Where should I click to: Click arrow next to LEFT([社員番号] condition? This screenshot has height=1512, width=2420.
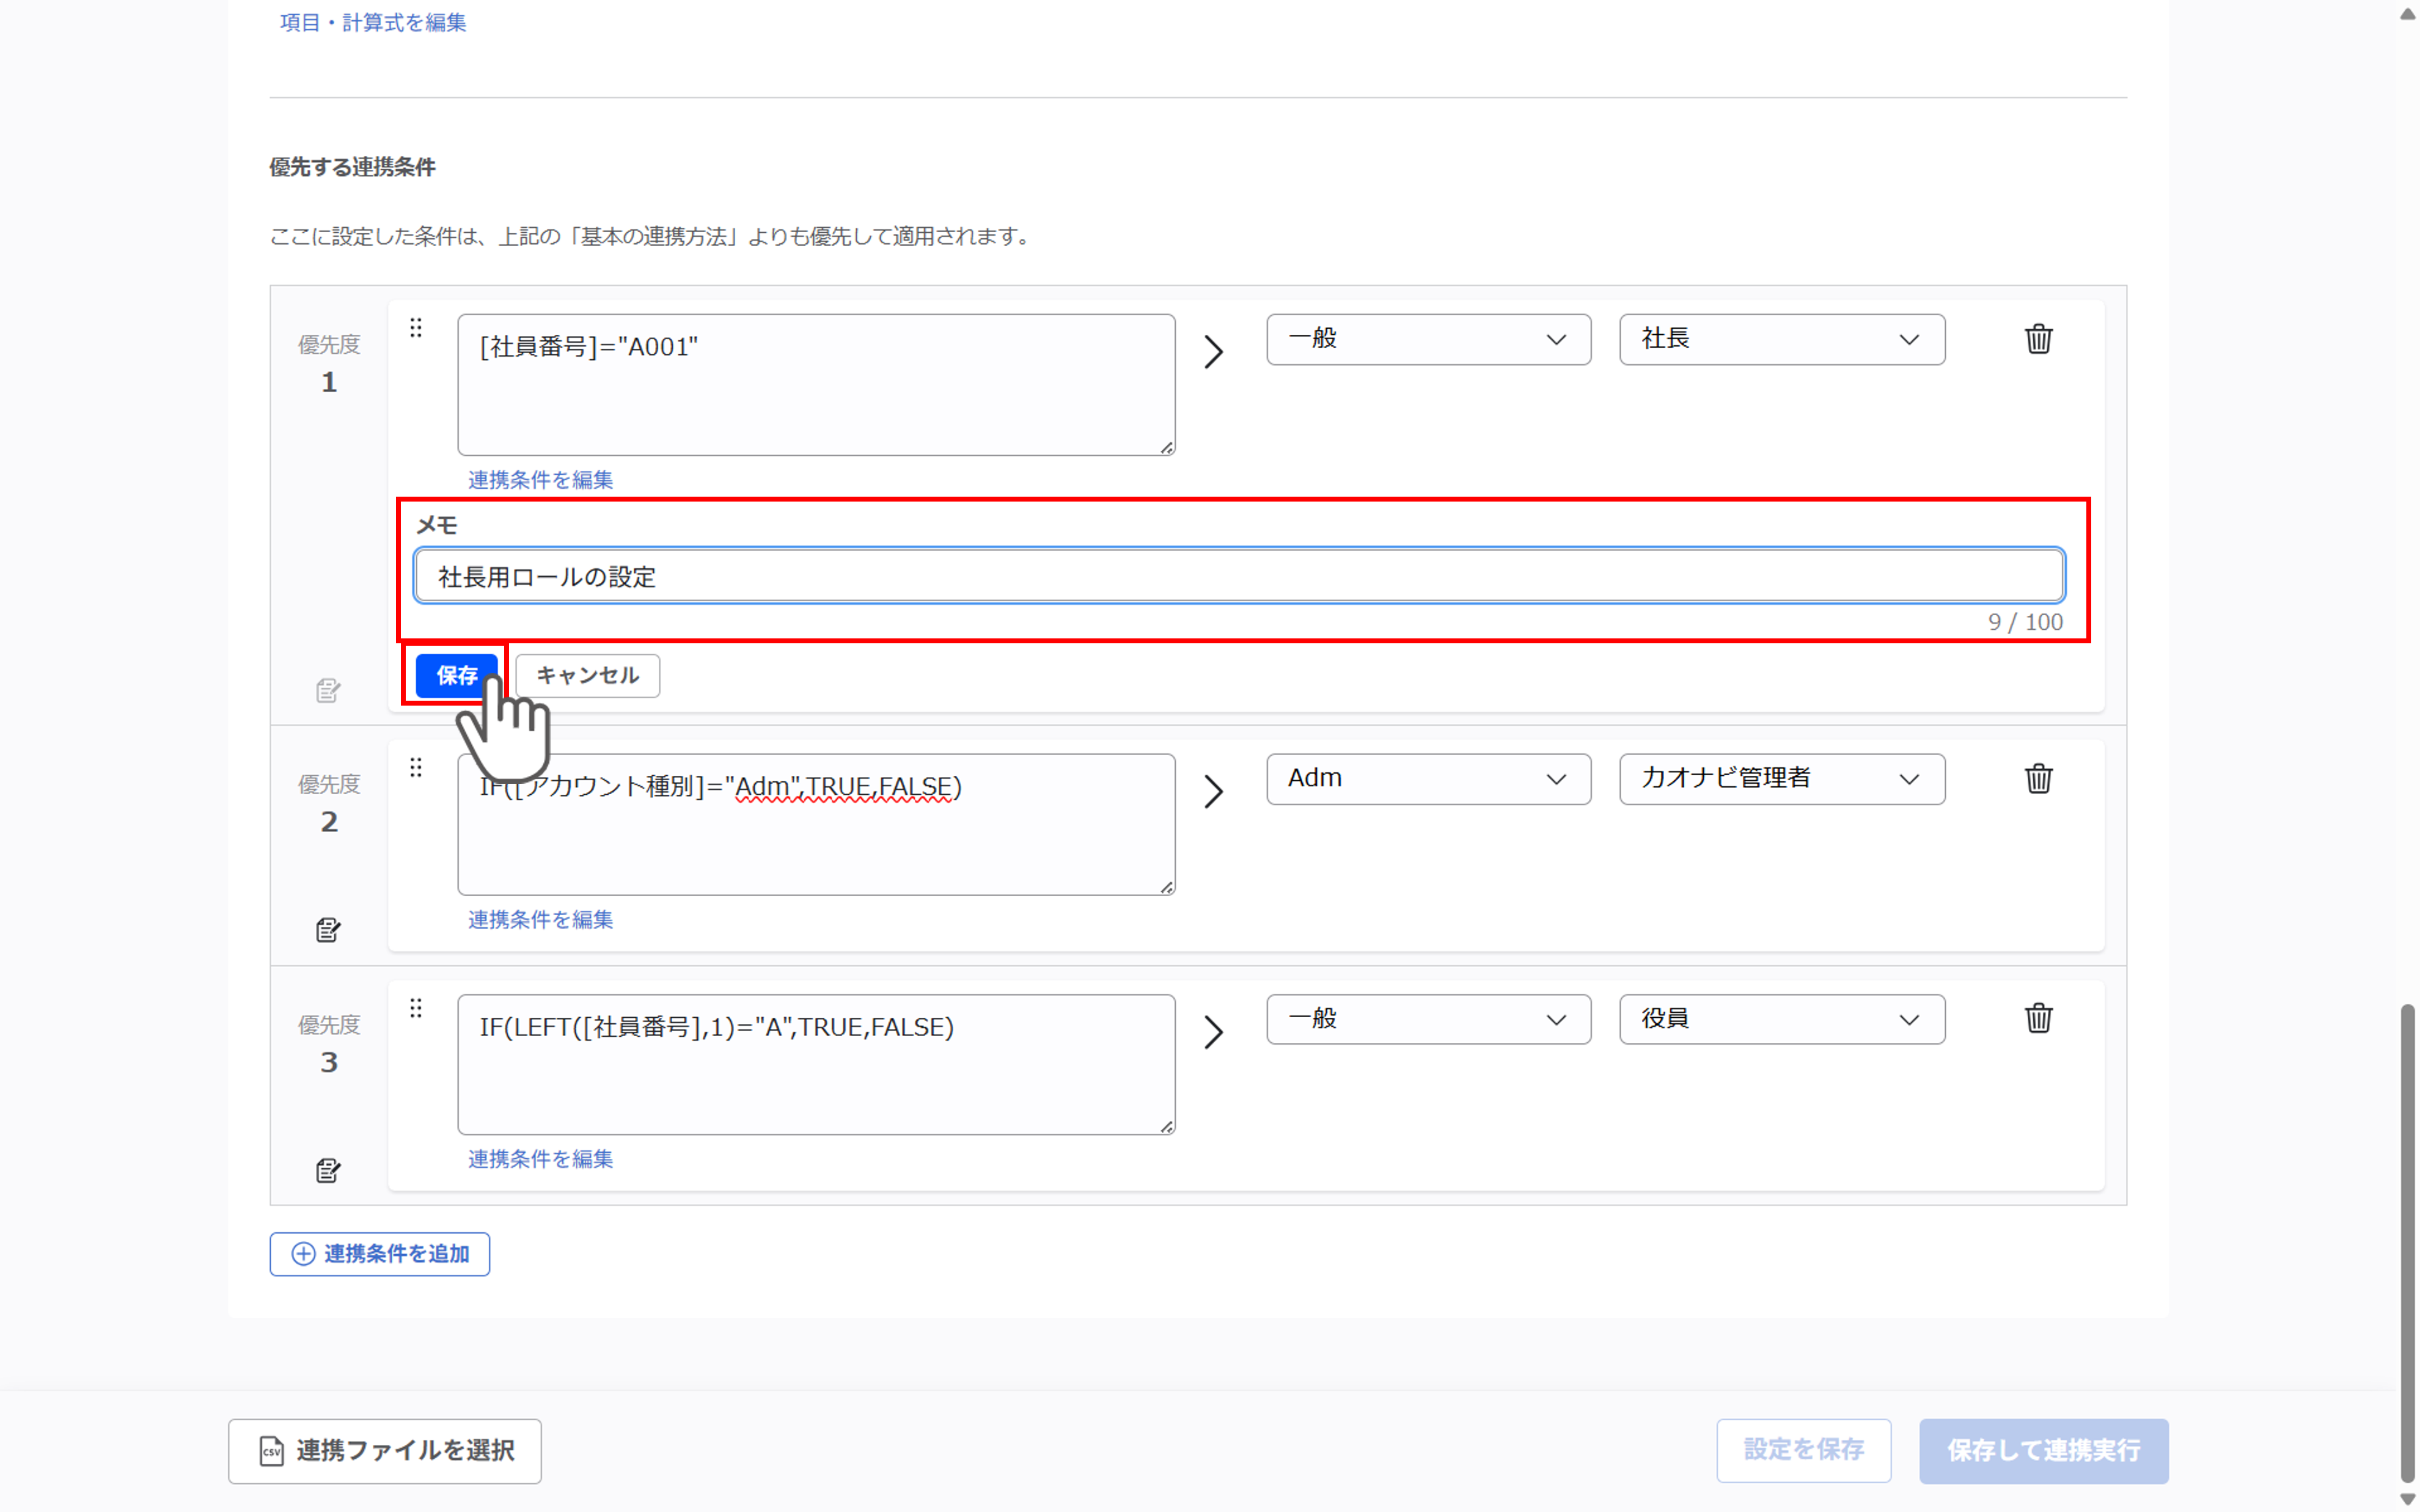tap(1213, 1031)
